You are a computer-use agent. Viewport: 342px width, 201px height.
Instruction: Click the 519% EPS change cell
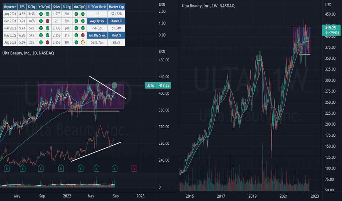point(32,14)
